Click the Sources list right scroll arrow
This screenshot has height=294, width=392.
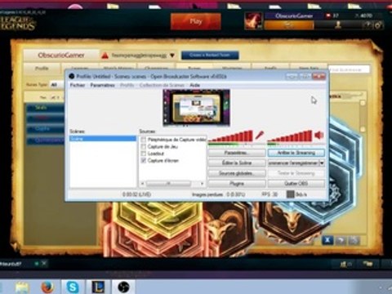coord(202,184)
